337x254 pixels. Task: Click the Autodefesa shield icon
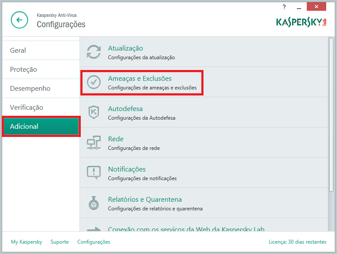[x=94, y=112]
